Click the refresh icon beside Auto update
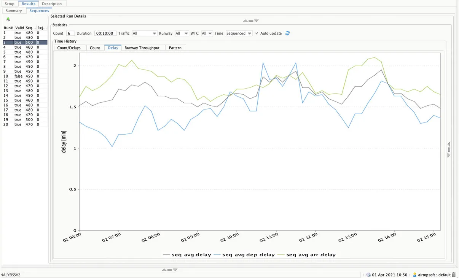The width and height of the screenshot is (459, 278). tap(288, 33)
